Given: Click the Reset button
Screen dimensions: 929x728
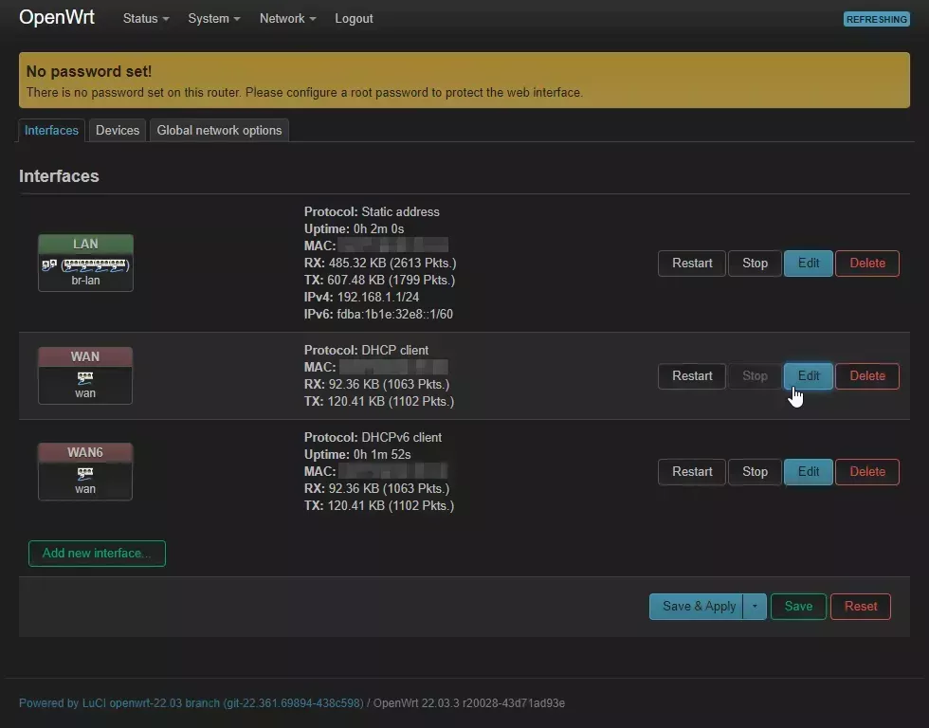Looking at the screenshot, I should click(861, 607).
